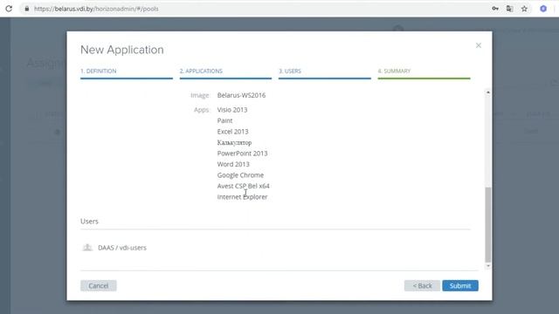Image resolution: width=559 pixels, height=314 pixels.
Task: Click the New Application title
Action: pos(122,50)
